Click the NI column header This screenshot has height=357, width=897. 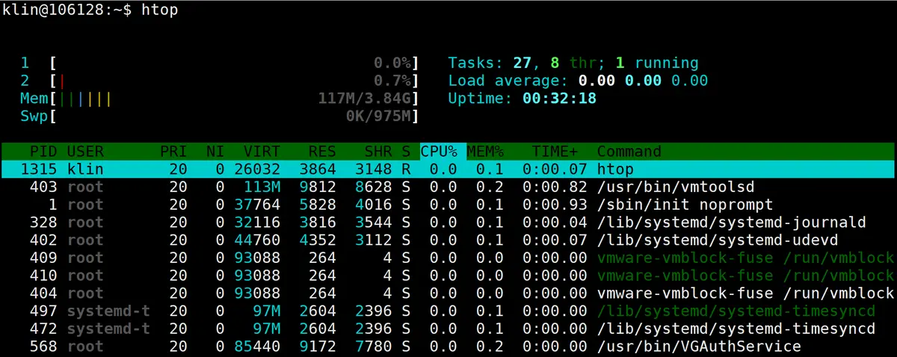(215, 152)
